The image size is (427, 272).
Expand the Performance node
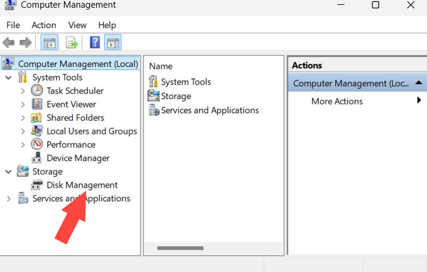point(23,145)
